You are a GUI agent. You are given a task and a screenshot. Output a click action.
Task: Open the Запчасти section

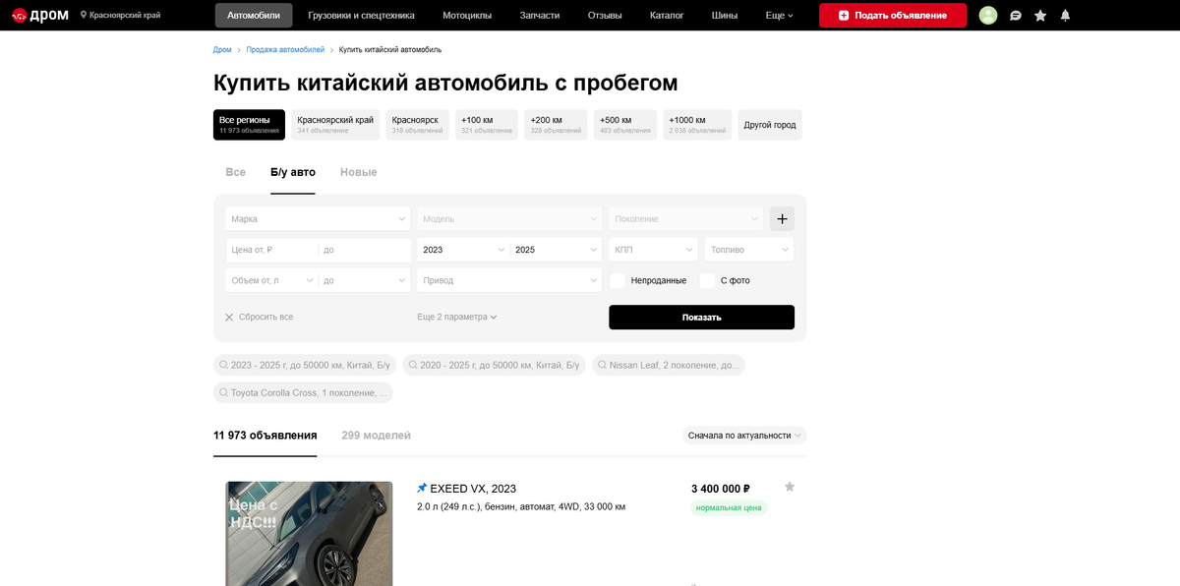point(540,15)
